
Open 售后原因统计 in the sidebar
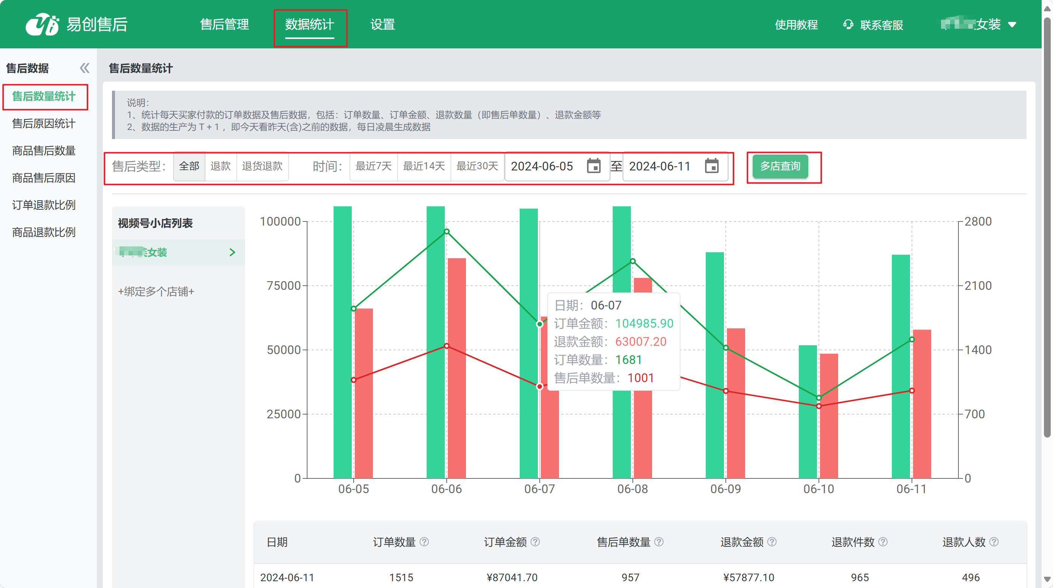tap(44, 123)
